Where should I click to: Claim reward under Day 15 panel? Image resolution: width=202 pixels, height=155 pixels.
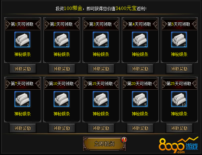(x=101, y=128)
